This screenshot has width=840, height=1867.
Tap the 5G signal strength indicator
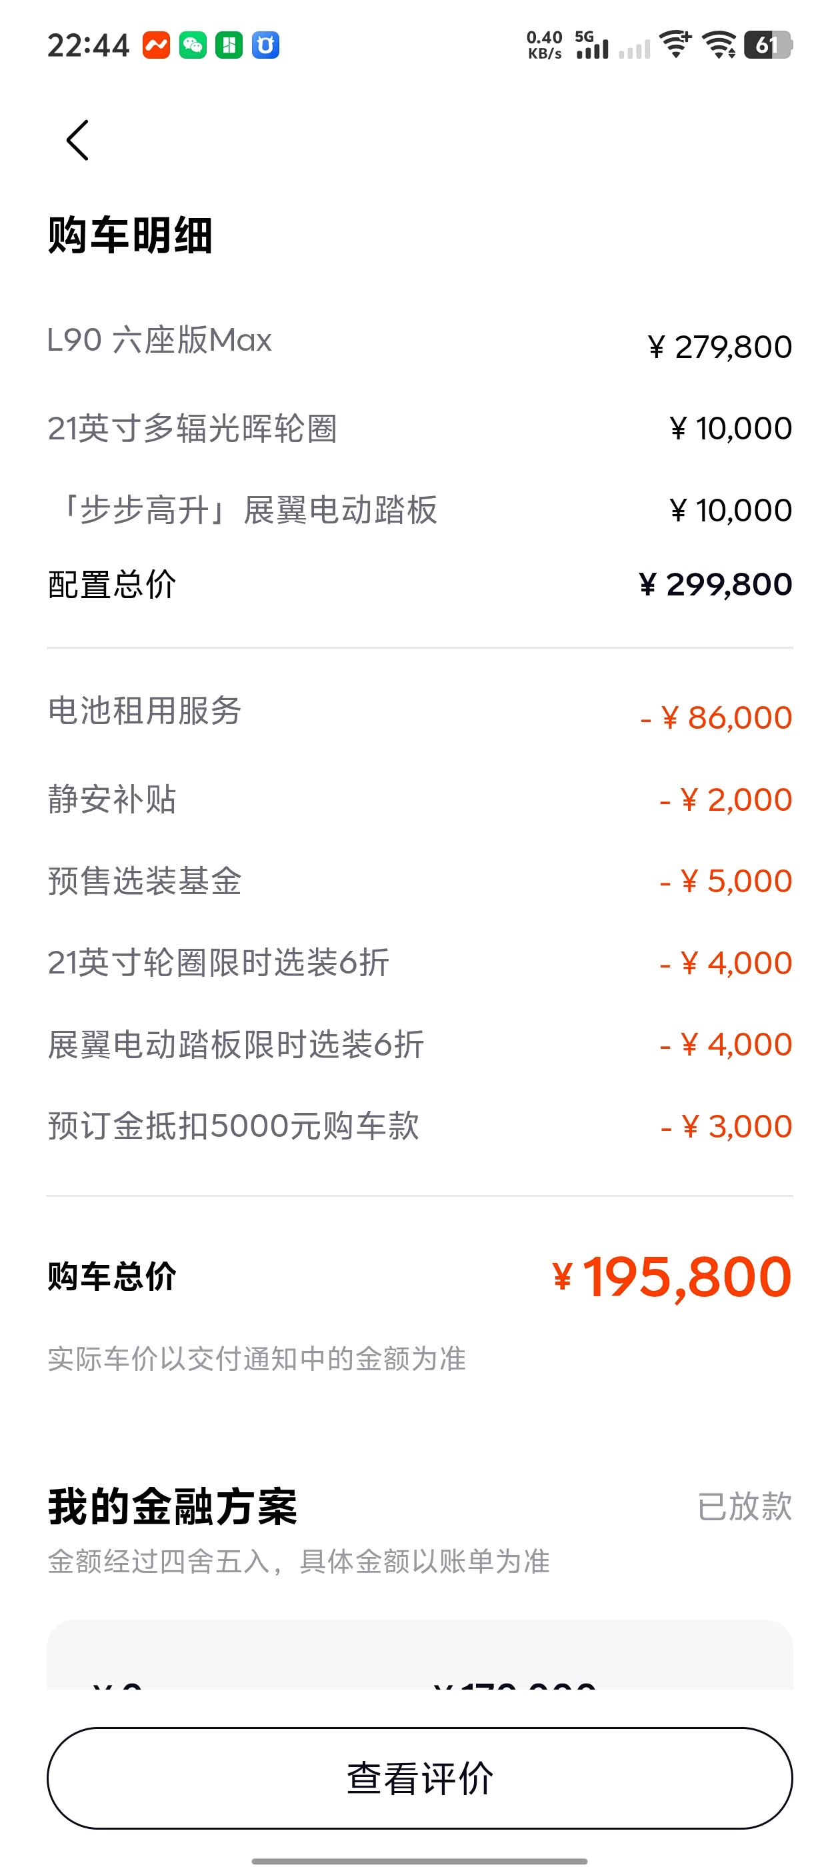click(591, 45)
